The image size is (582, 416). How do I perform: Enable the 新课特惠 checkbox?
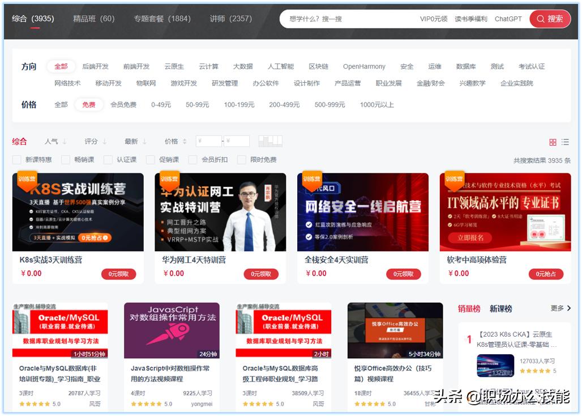click(x=16, y=160)
